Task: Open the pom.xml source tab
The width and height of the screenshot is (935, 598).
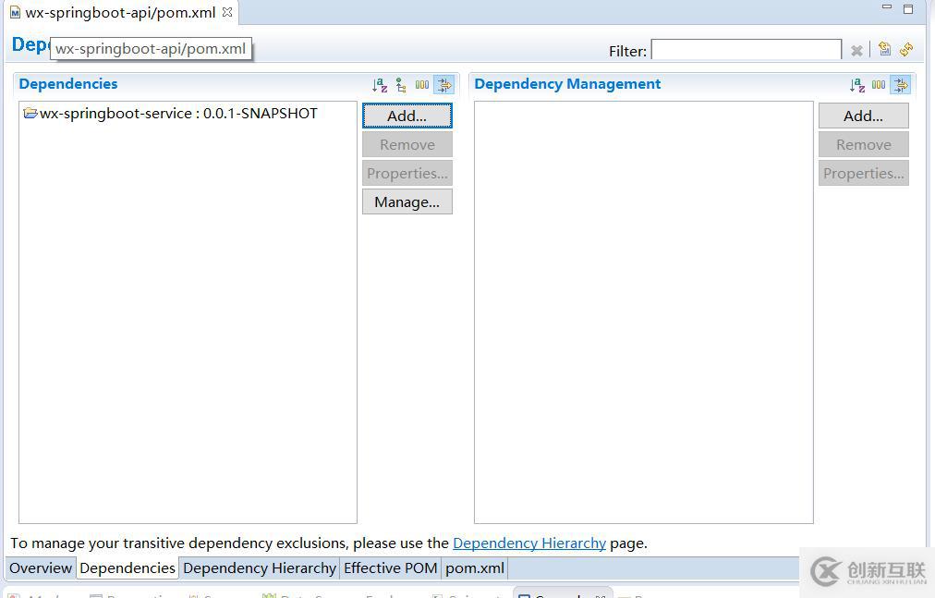Action: coord(475,568)
